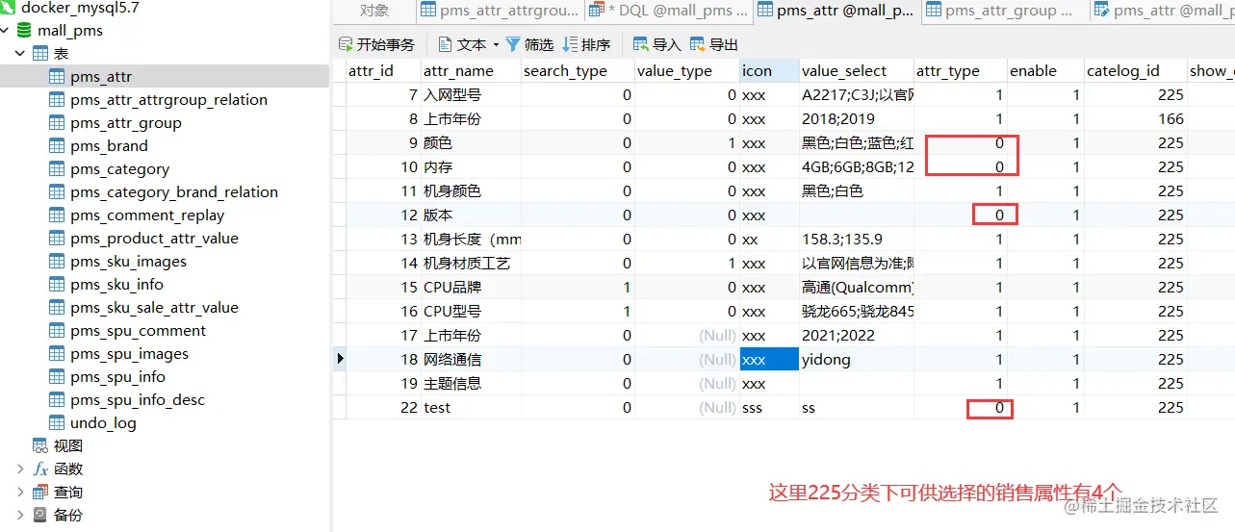Switch to pms_attr_attrgroup tab
Viewport: 1235px width, 532px height.
tap(500, 11)
